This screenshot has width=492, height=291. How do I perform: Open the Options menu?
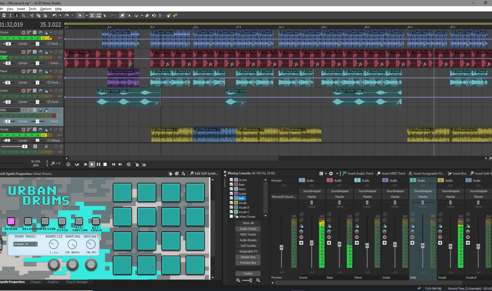coord(46,9)
